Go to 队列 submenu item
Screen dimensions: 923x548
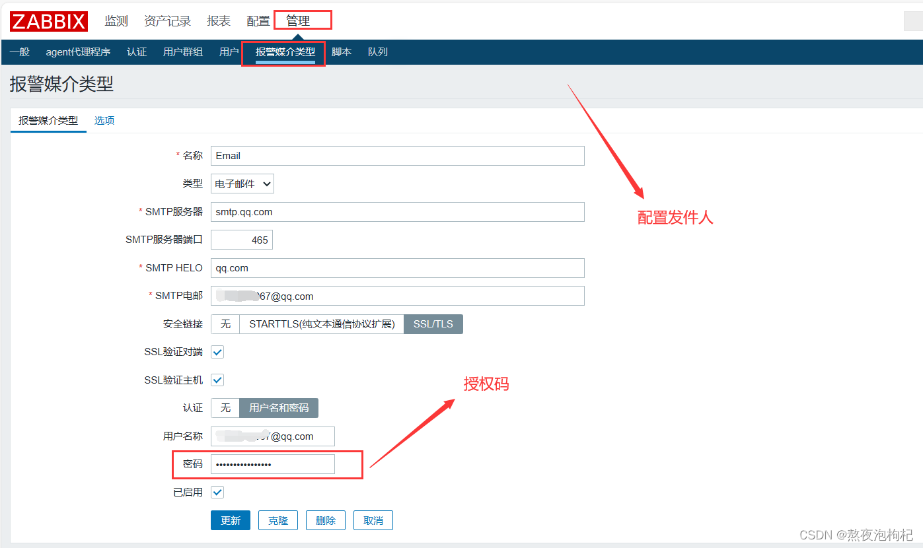tap(378, 52)
